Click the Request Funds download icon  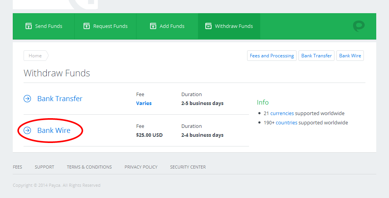pos(87,26)
